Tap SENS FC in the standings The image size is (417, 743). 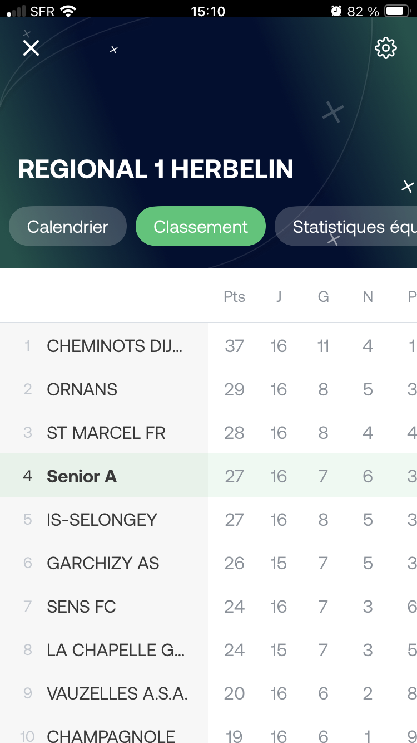81,607
